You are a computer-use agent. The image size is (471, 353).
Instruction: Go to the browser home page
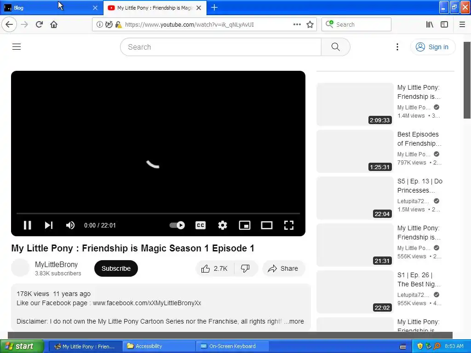click(54, 25)
